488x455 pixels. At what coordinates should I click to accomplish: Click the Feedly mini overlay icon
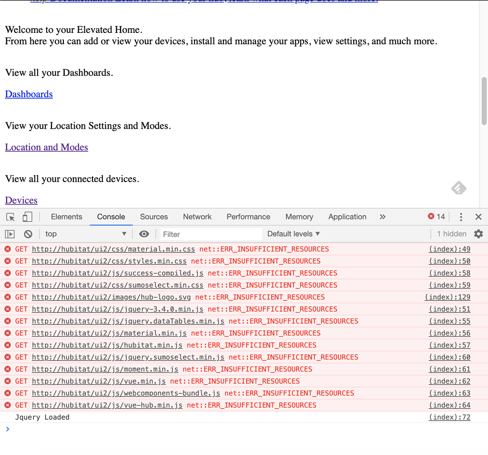coord(458,189)
